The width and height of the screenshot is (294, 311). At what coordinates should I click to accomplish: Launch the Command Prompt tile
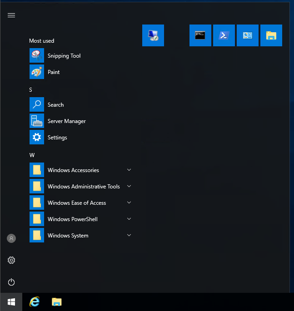[x=200, y=35]
